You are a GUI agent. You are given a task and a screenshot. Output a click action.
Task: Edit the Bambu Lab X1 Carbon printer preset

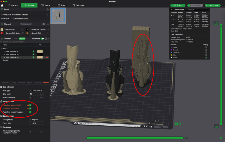pyautogui.click(x=48, y=15)
